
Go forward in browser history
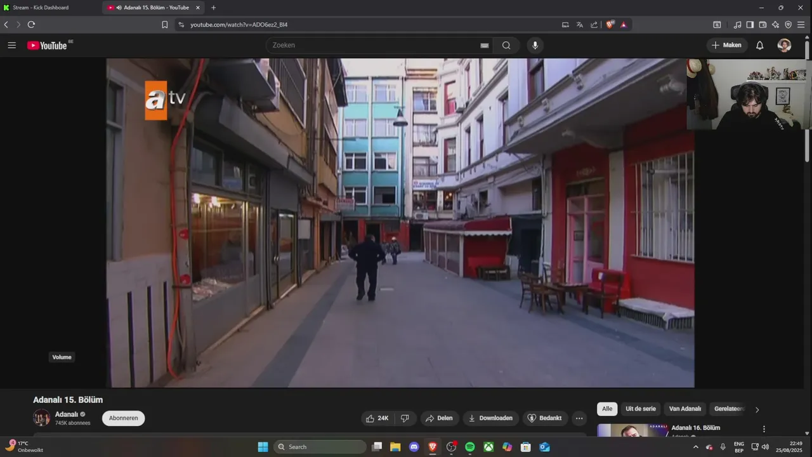18,25
